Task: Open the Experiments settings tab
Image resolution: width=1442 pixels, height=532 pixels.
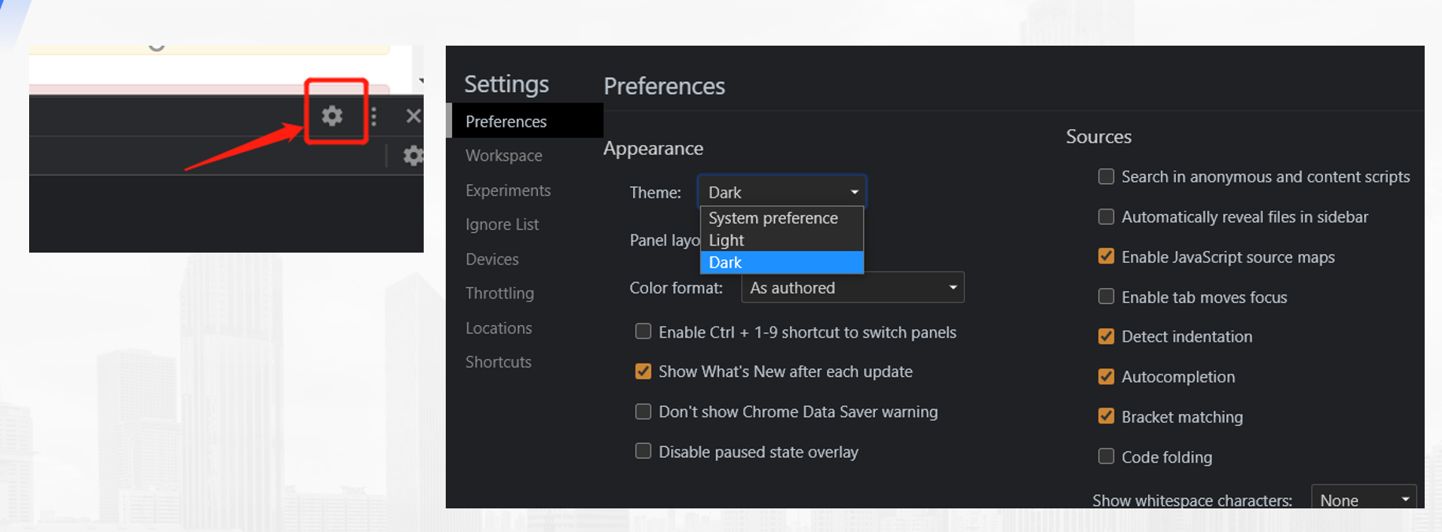Action: click(508, 190)
